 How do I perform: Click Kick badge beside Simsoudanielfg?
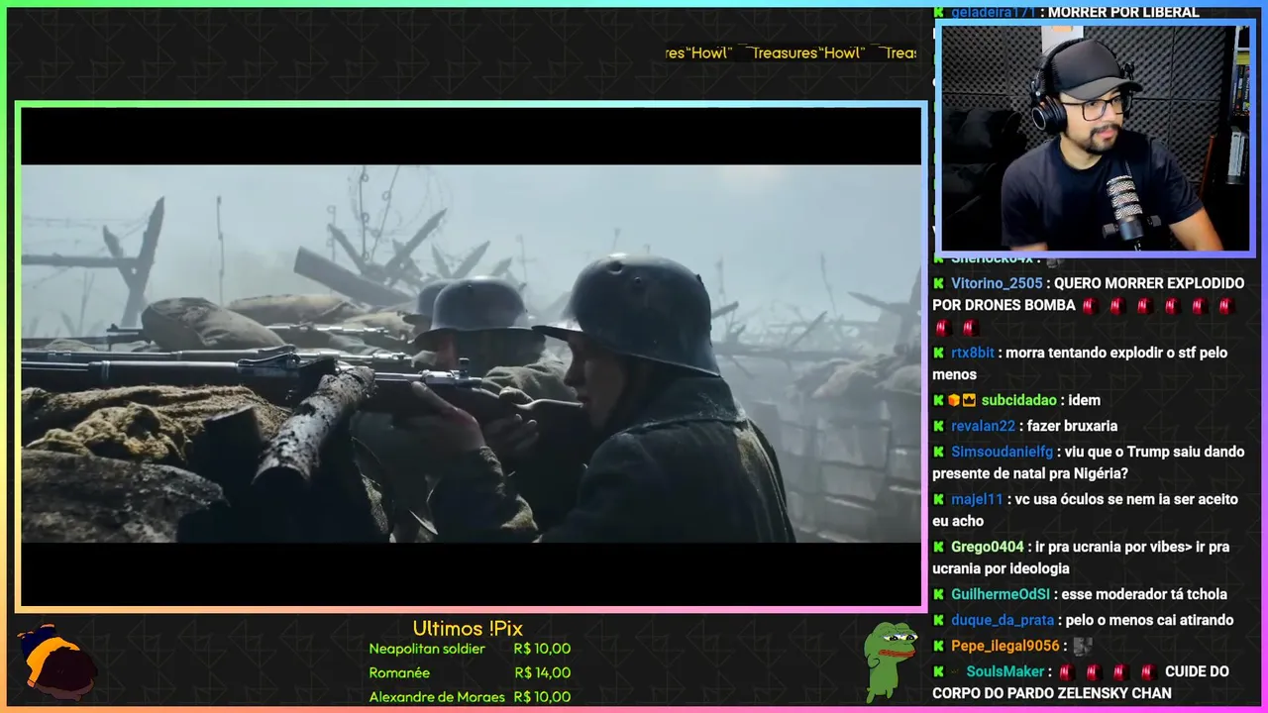938,452
